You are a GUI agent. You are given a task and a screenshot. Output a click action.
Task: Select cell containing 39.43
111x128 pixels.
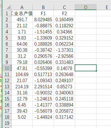pyautogui.click(x=22, y=111)
